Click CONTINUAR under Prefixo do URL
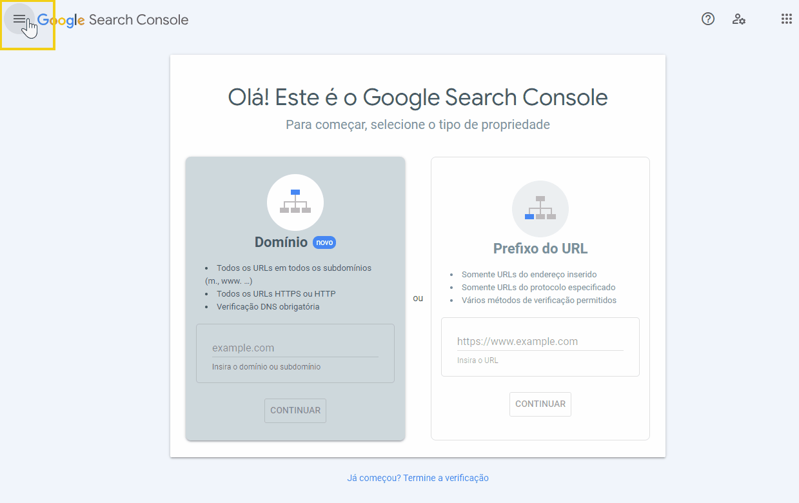The width and height of the screenshot is (799, 503). [x=540, y=404]
